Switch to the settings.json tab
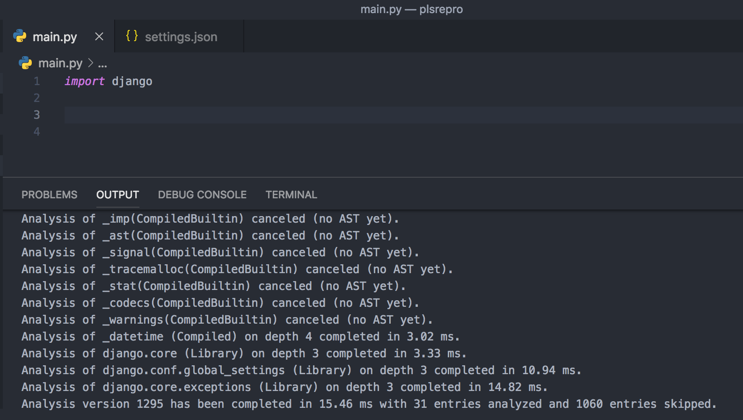The width and height of the screenshot is (743, 420). 180,36
